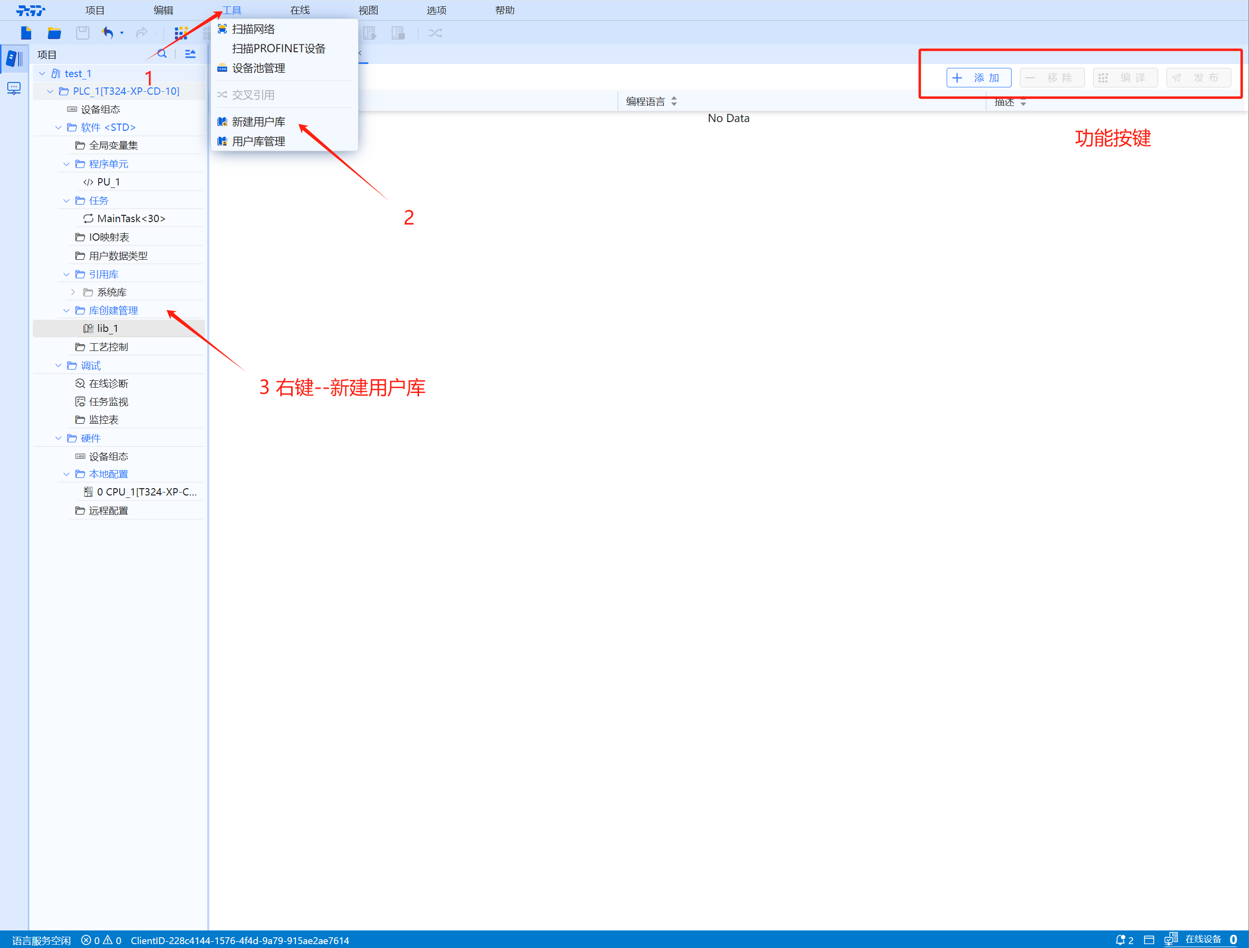Click 在线设备 in the status bar
This screenshot has height=948, width=1249.
pos(1203,939)
